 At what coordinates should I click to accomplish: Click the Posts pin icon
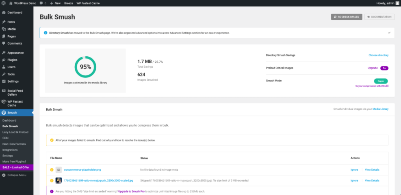4,22
